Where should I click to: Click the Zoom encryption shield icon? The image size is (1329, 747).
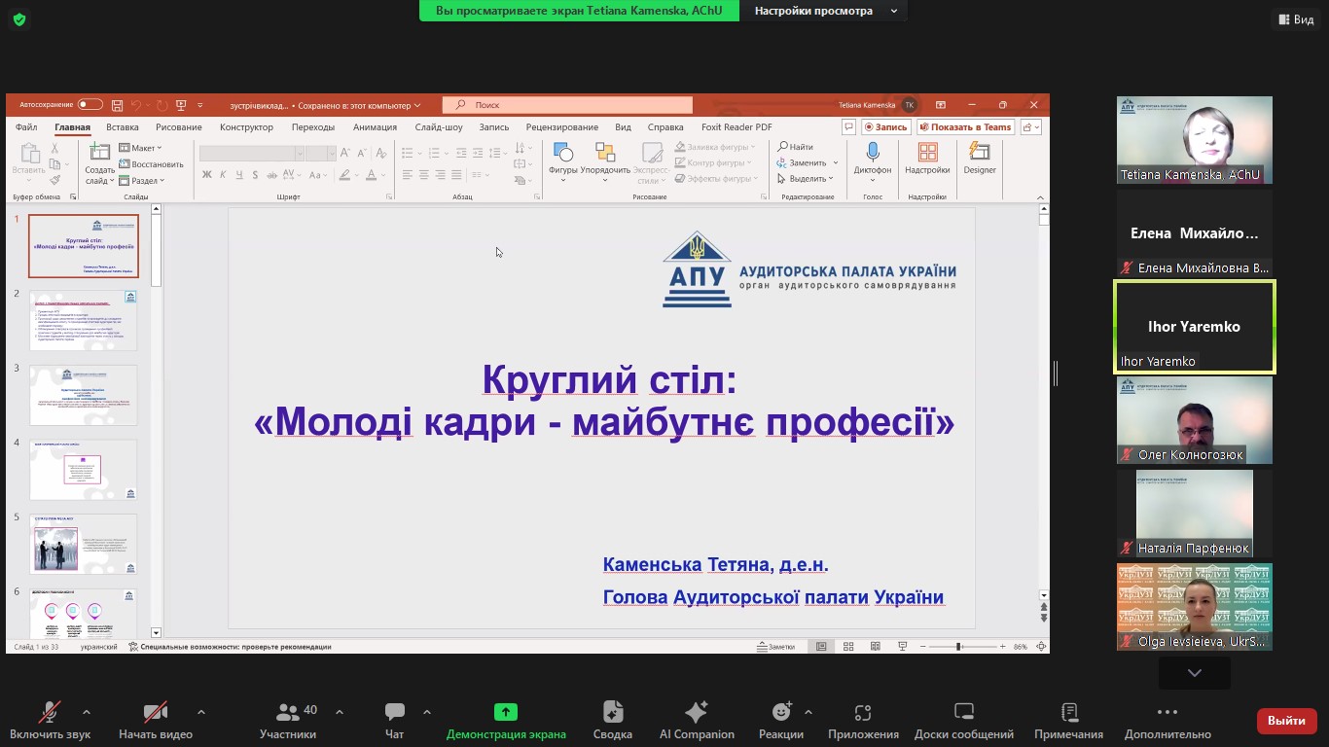[x=19, y=19]
